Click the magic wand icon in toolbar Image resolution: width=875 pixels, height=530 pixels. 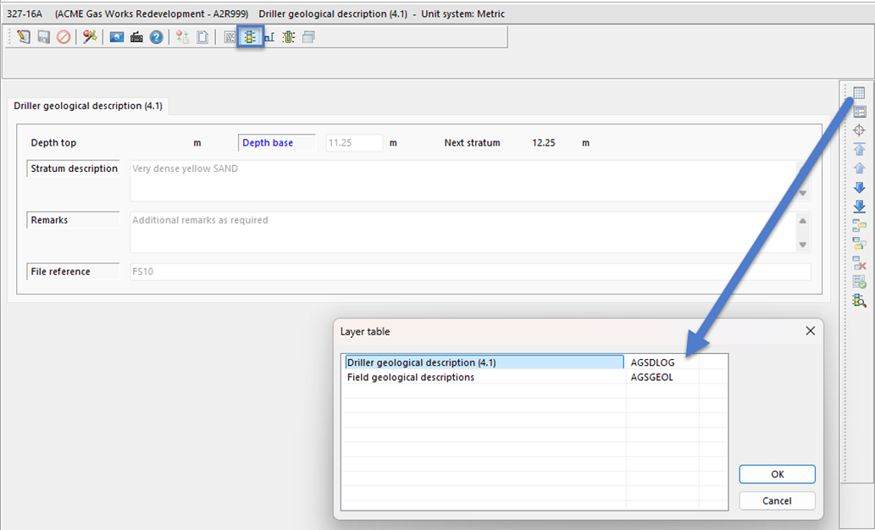pyautogui.click(x=89, y=37)
